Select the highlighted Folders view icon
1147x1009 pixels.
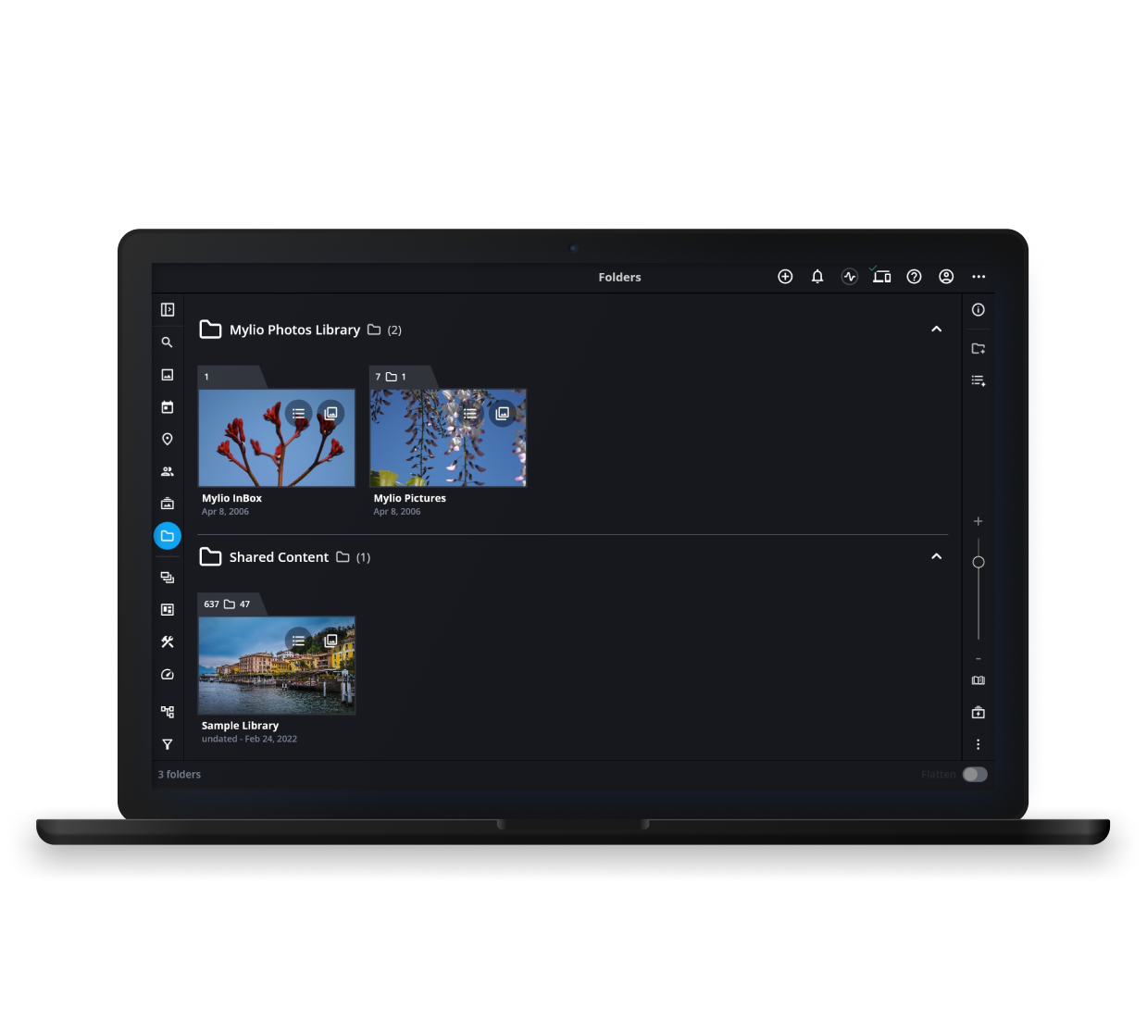tap(168, 536)
